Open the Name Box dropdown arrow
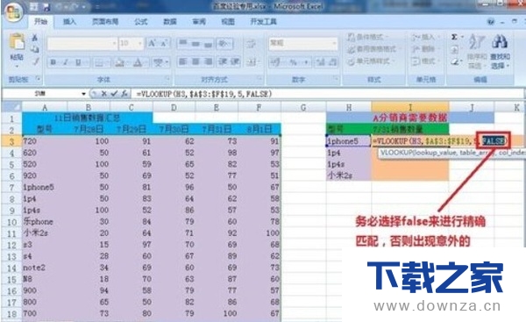The image size is (526, 322). coord(83,94)
